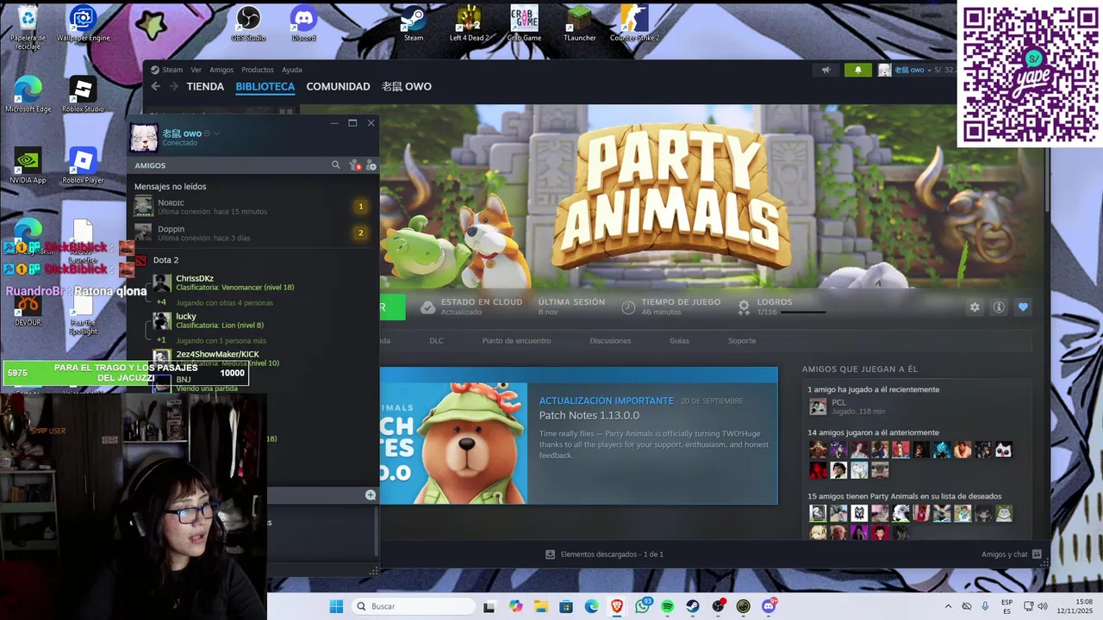1103x620 pixels.
Task: Click the add friend icon in friends list
Action: [371, 164]
